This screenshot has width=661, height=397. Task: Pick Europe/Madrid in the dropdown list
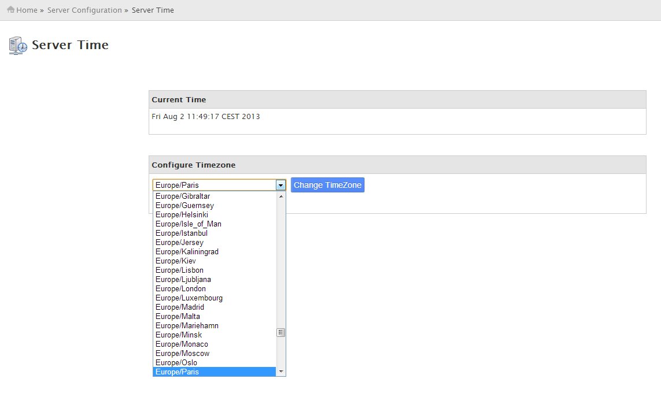(x=215, y=307)
